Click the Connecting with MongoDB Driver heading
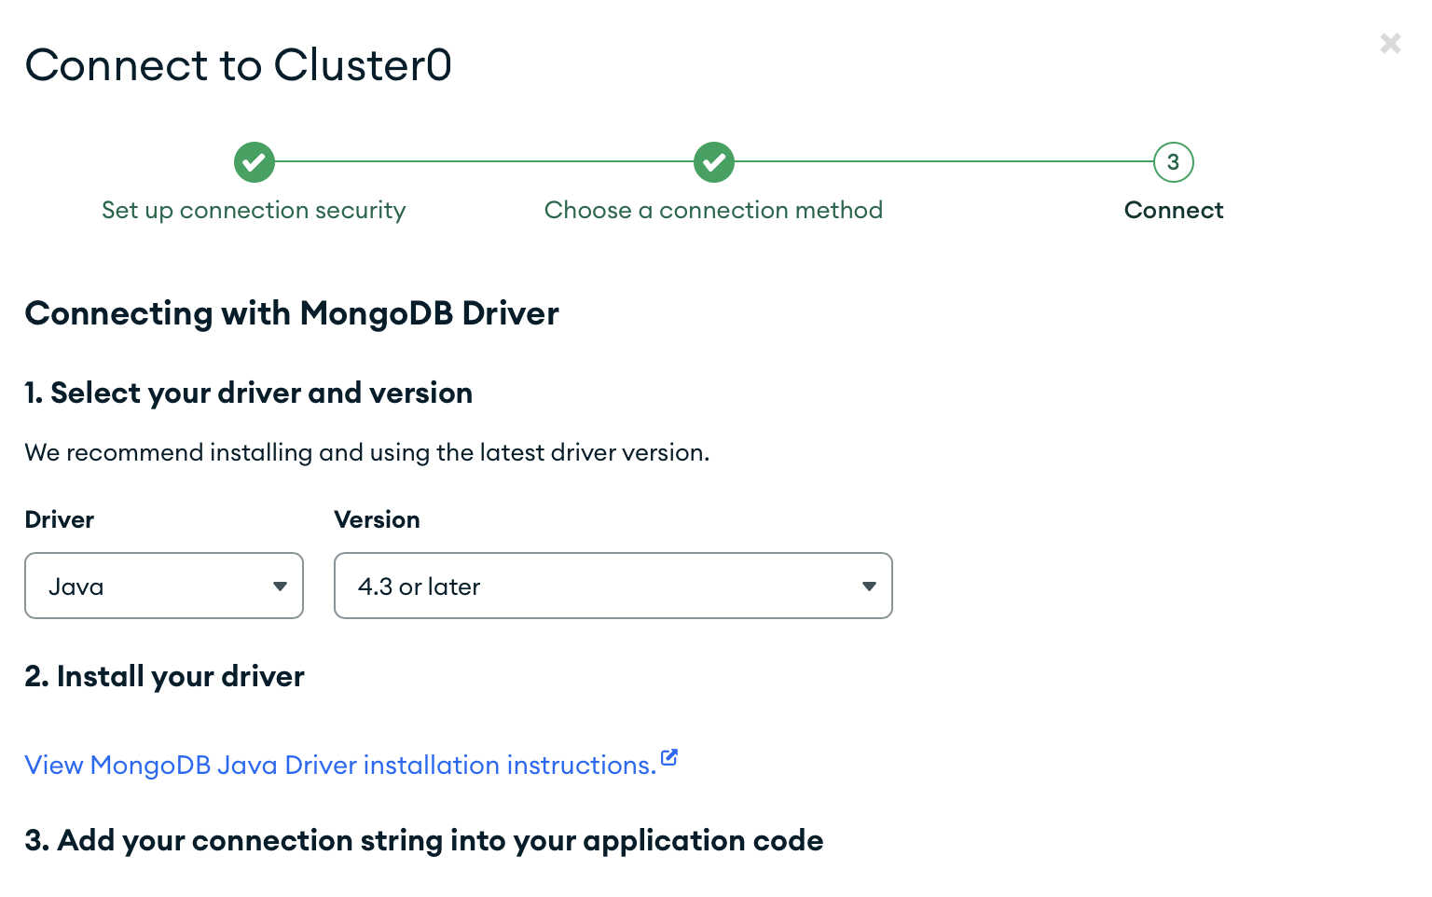The width and height of the screenshot is (1432, 897). click(292, 314)
